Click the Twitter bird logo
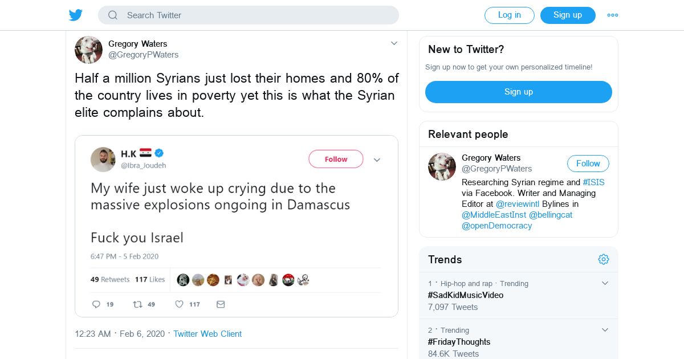 click(76, 15)
